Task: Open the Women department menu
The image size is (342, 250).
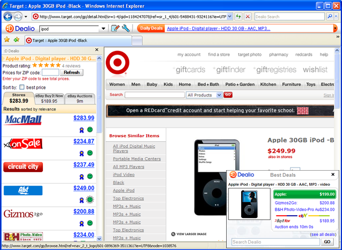Action: (117, 84)
